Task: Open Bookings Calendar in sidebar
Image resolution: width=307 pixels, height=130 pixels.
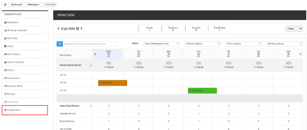Action: (x=15, y=30)
